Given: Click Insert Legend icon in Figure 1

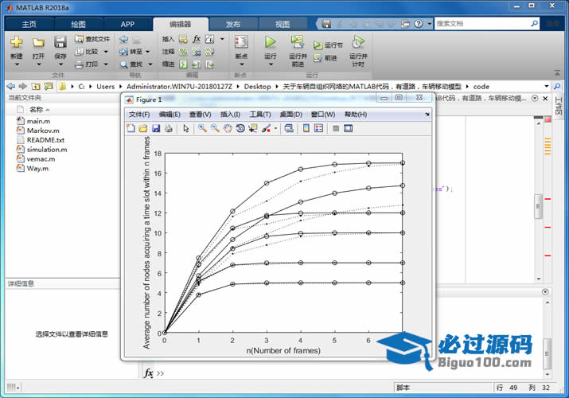Looking at the screenshot, I should coord(318,128).
